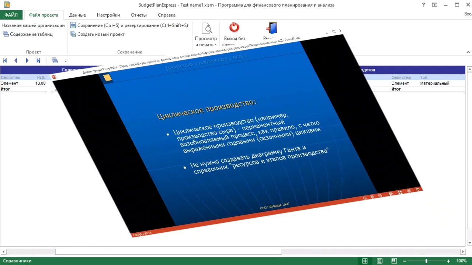This screenshot has width=472, height=265.
Task: Click the zoom in plus button
Action: click(448, 261)
